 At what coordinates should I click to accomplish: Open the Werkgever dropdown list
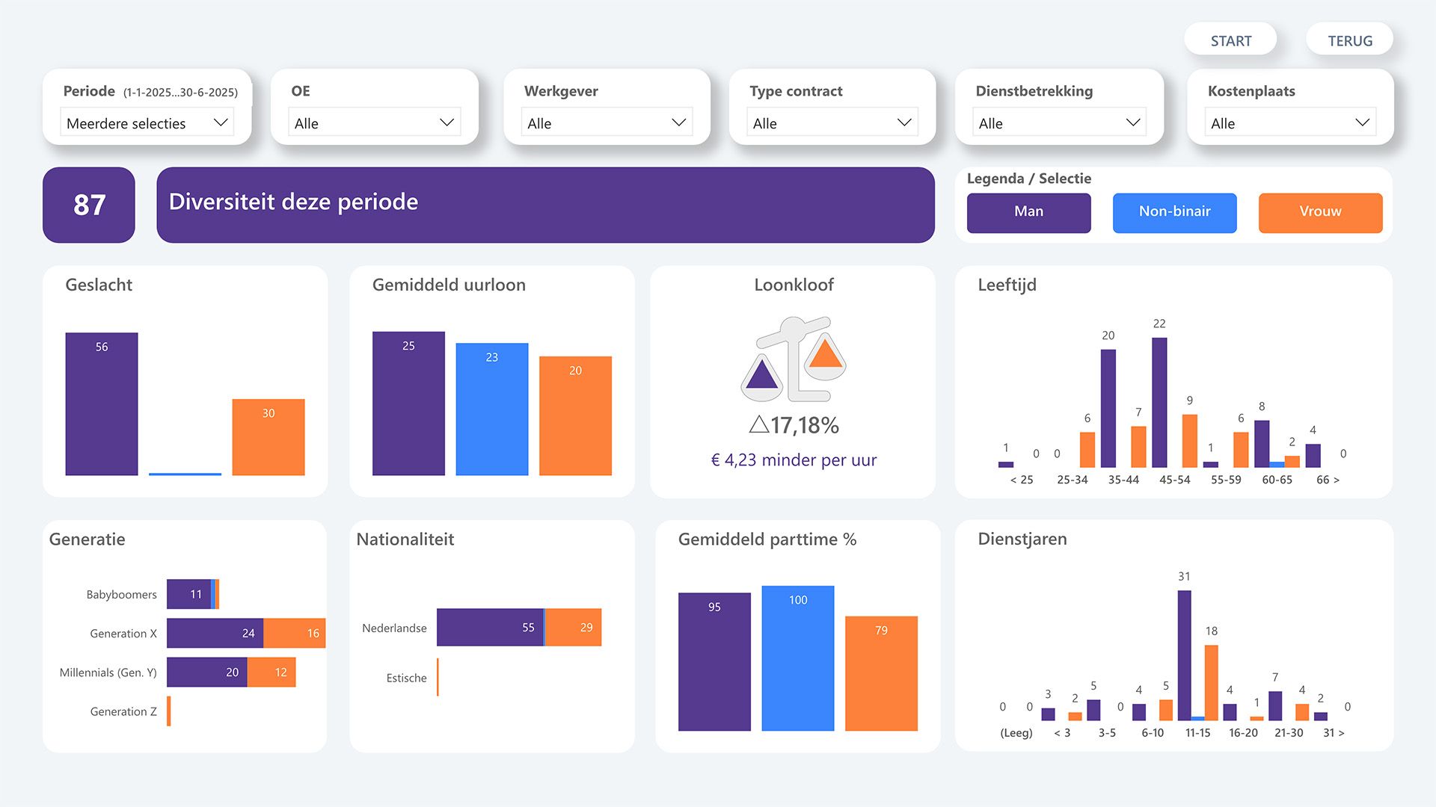tap(607, 123)
